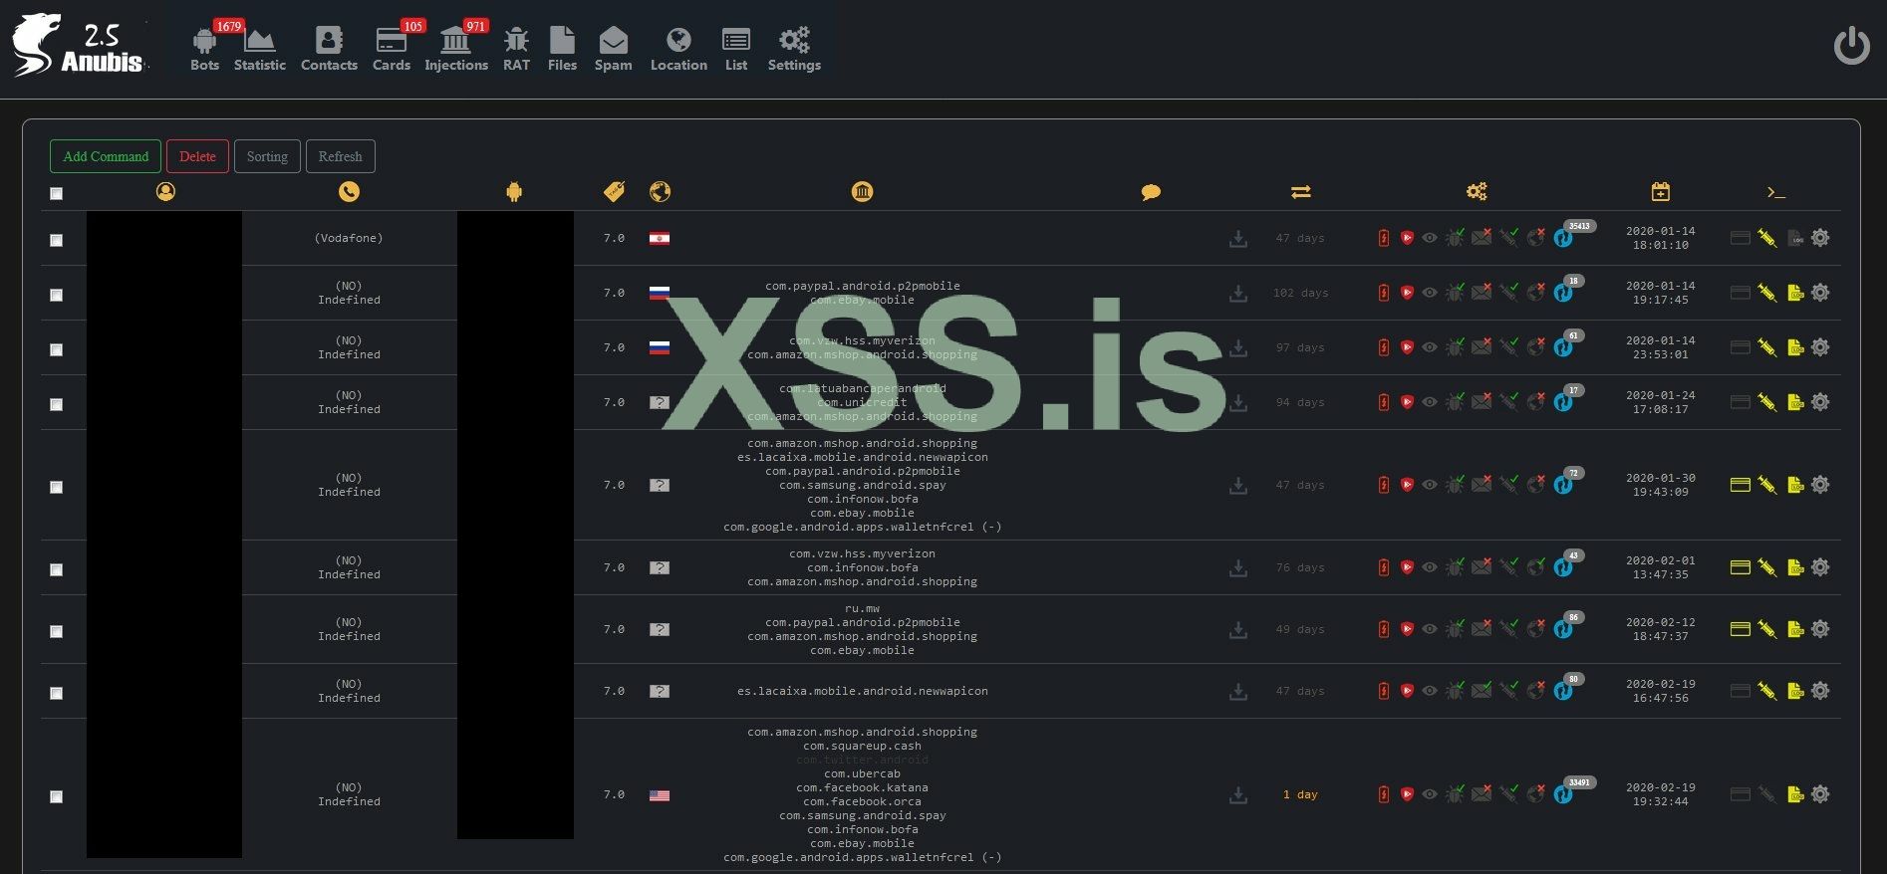The image size is (1887, 874).
Task: Click the eye icon in the 102 days row
Action: coord(1430,293)
